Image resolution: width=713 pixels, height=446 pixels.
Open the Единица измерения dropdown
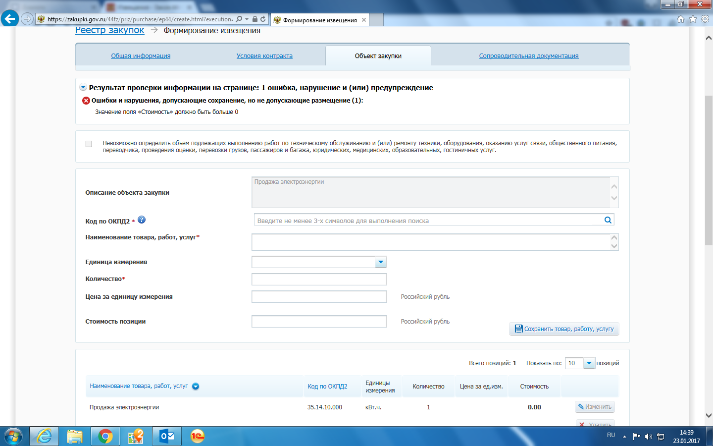tap(380, 262)
